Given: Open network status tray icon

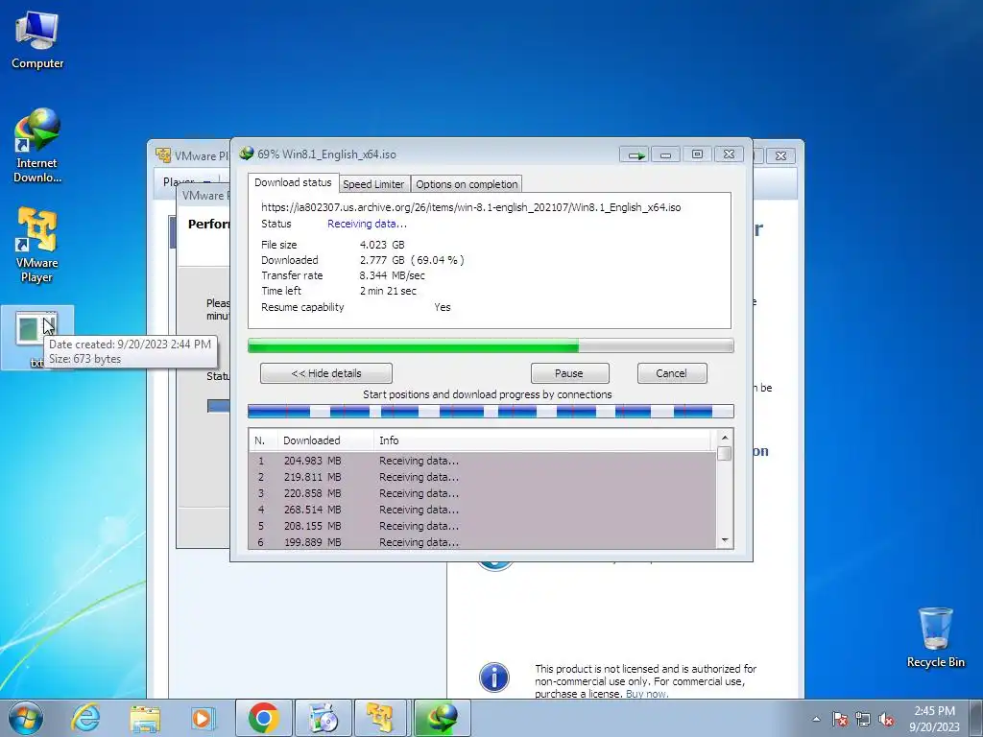Looking at the screenshot, I should pyautogui.click(x=863, y=719).
